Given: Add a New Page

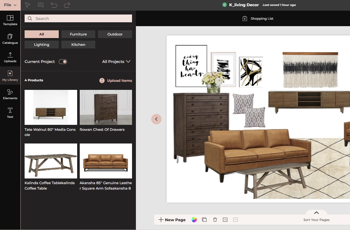Looking at the screenshot, I should [172, 220].
